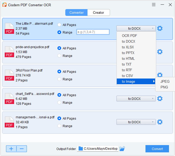Close the Cisdem PDF Converter window
The height and width of the screenshot is (156, 175).
coord(170,5)
